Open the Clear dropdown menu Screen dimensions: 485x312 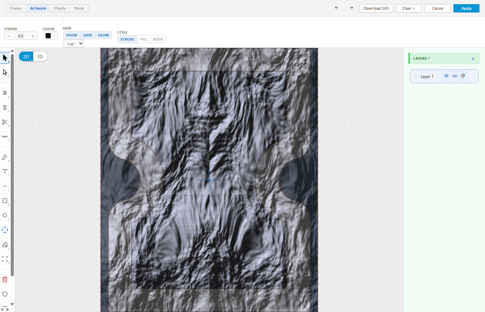[x=409, y=8]
